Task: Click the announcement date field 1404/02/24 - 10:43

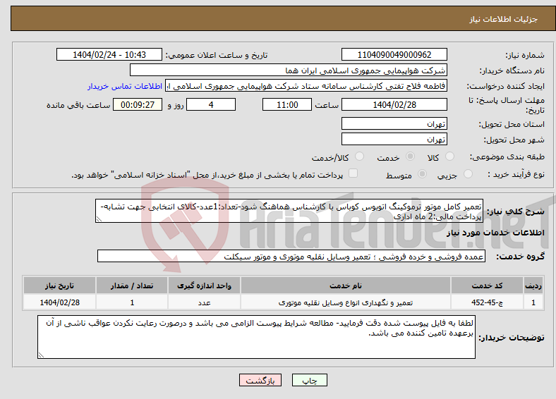Action: 109,54
